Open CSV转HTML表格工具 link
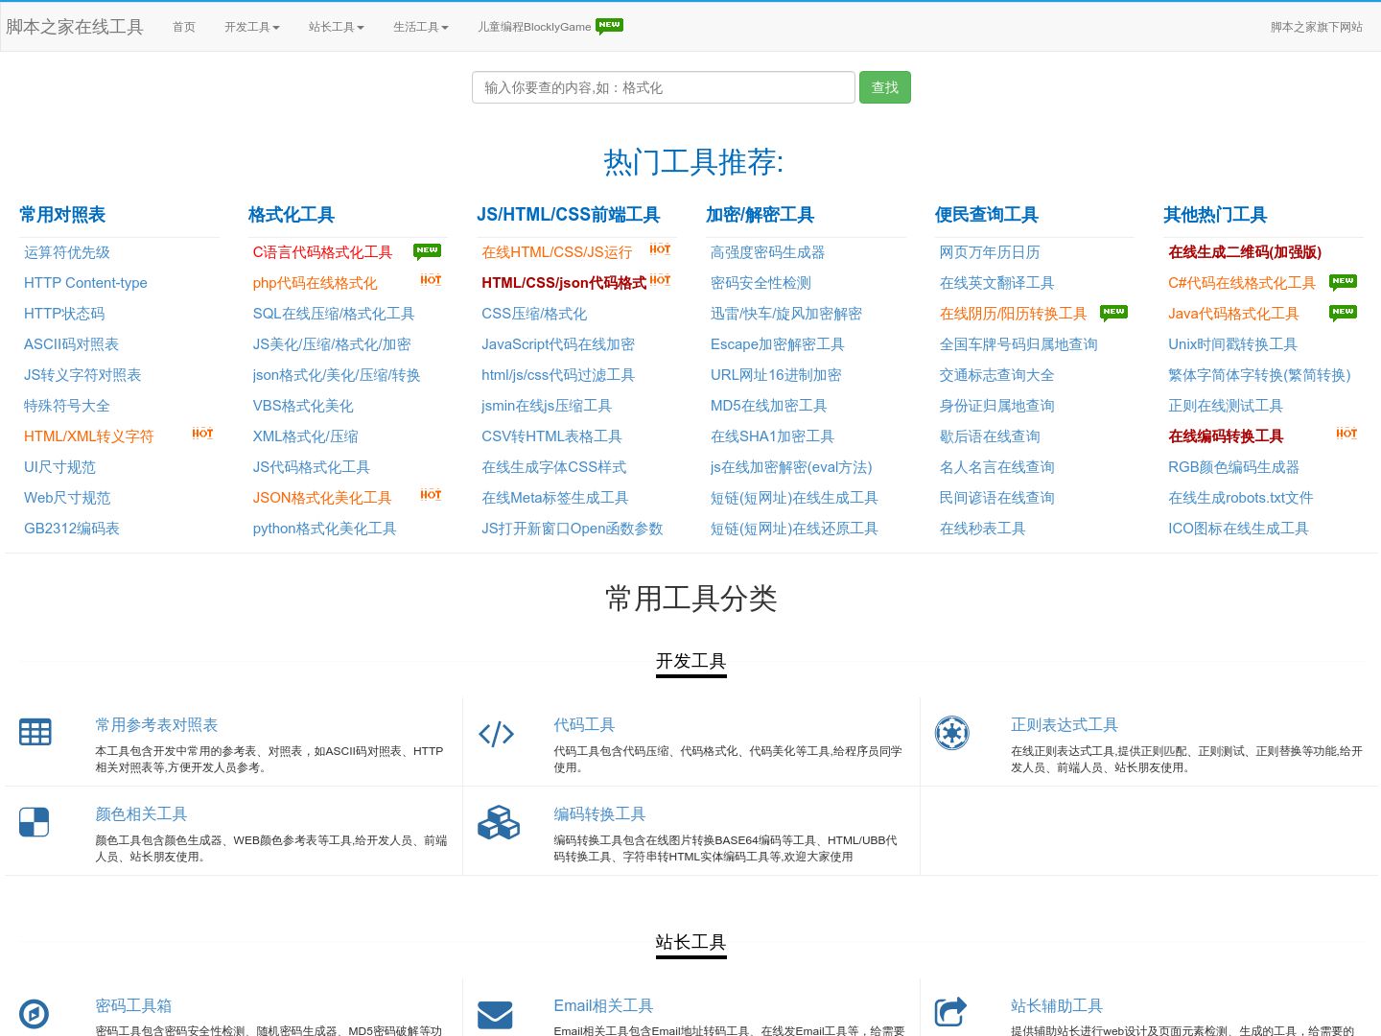Viewport: 1381px width, 1036px height. pyautogui.click(x=551, y=436)
